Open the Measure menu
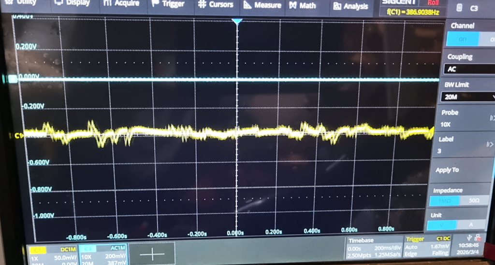Viewport: 495px width, 265px height. (x=262, y=5)
